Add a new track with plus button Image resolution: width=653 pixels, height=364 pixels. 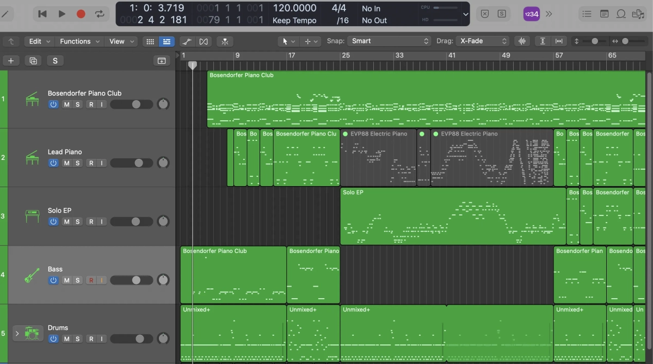11,61
